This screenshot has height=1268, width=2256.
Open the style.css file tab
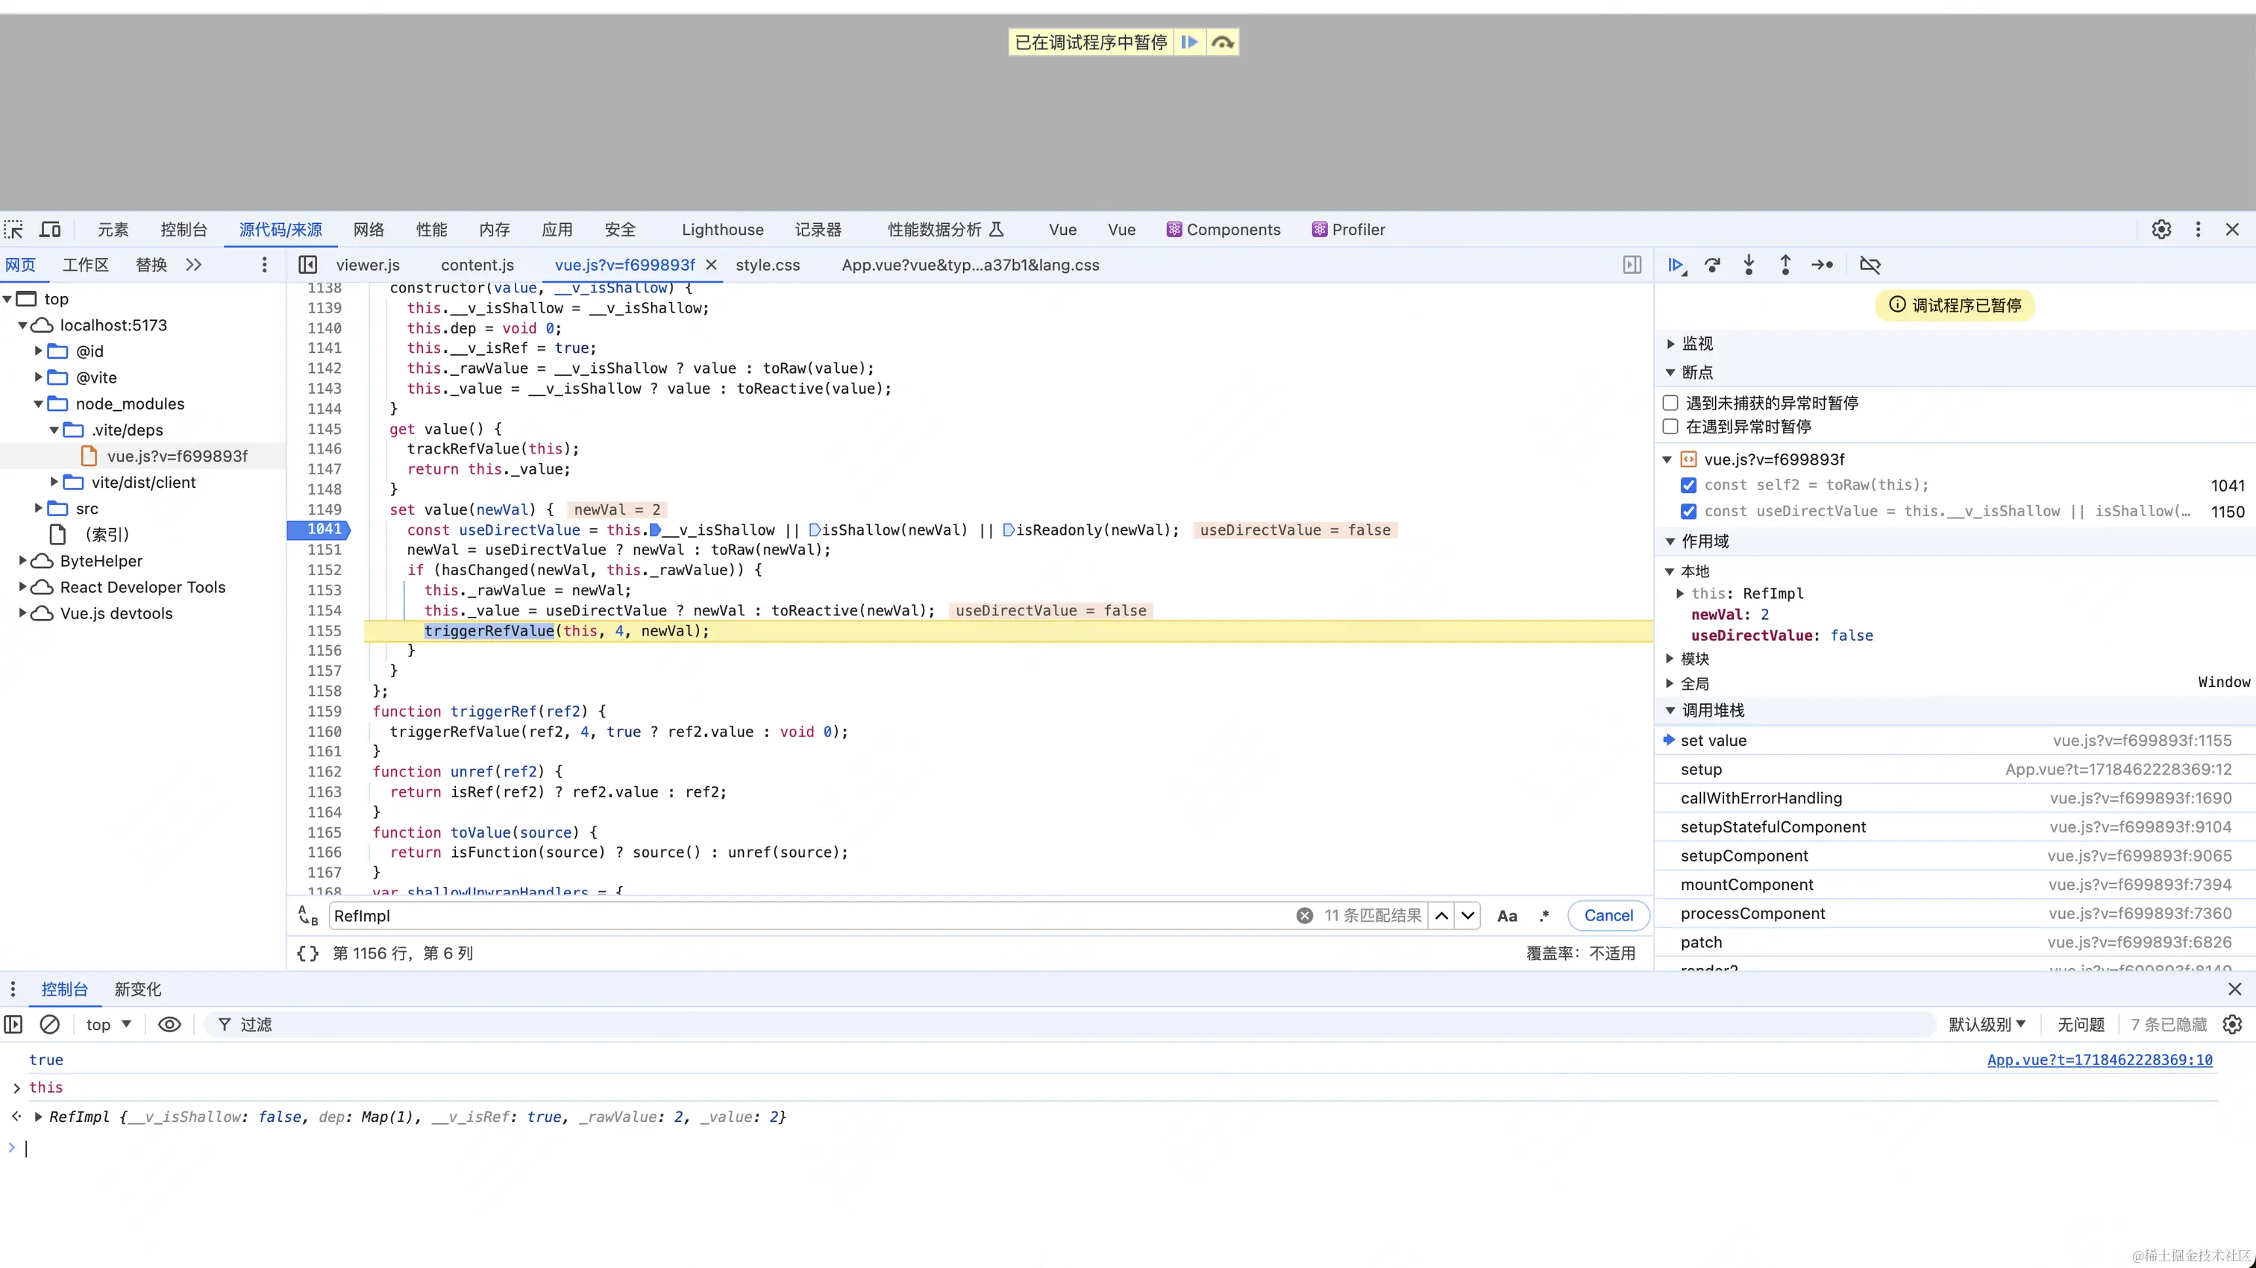[x=767, y=265]
